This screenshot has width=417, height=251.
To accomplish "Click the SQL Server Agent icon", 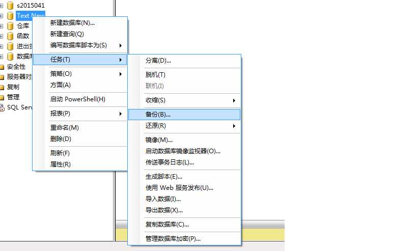I will [2, 107].
